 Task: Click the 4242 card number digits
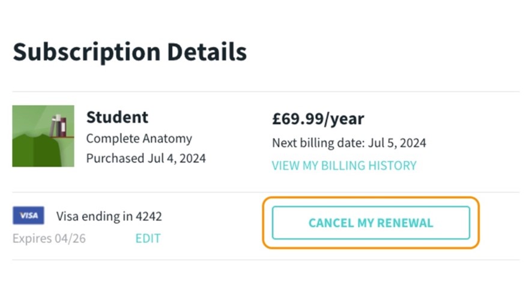click(149, 216)
